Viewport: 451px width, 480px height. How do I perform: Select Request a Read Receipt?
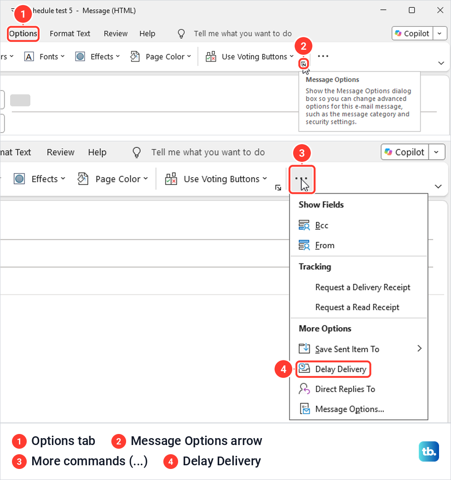[x=358, y=307]
